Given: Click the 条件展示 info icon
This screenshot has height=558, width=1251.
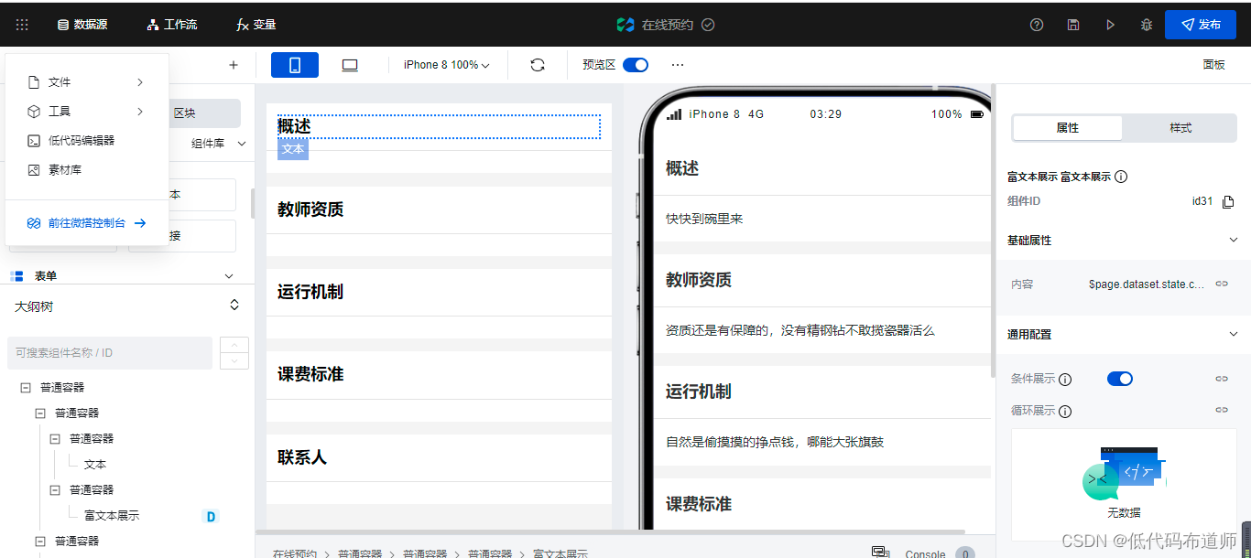Looking at the screenshot, I should (x=1065, y=380).
